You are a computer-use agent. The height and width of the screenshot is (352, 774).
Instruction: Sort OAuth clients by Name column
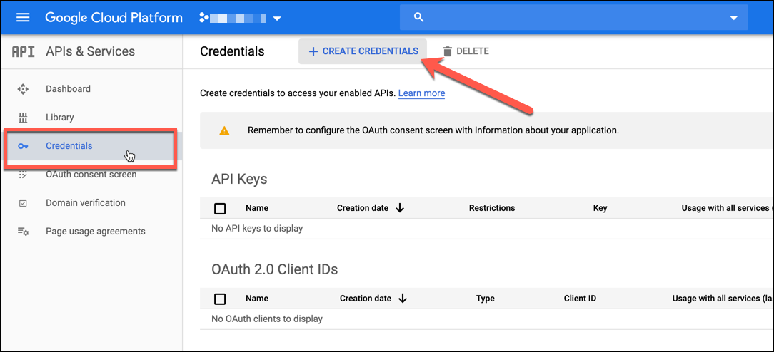coord(257,299)
